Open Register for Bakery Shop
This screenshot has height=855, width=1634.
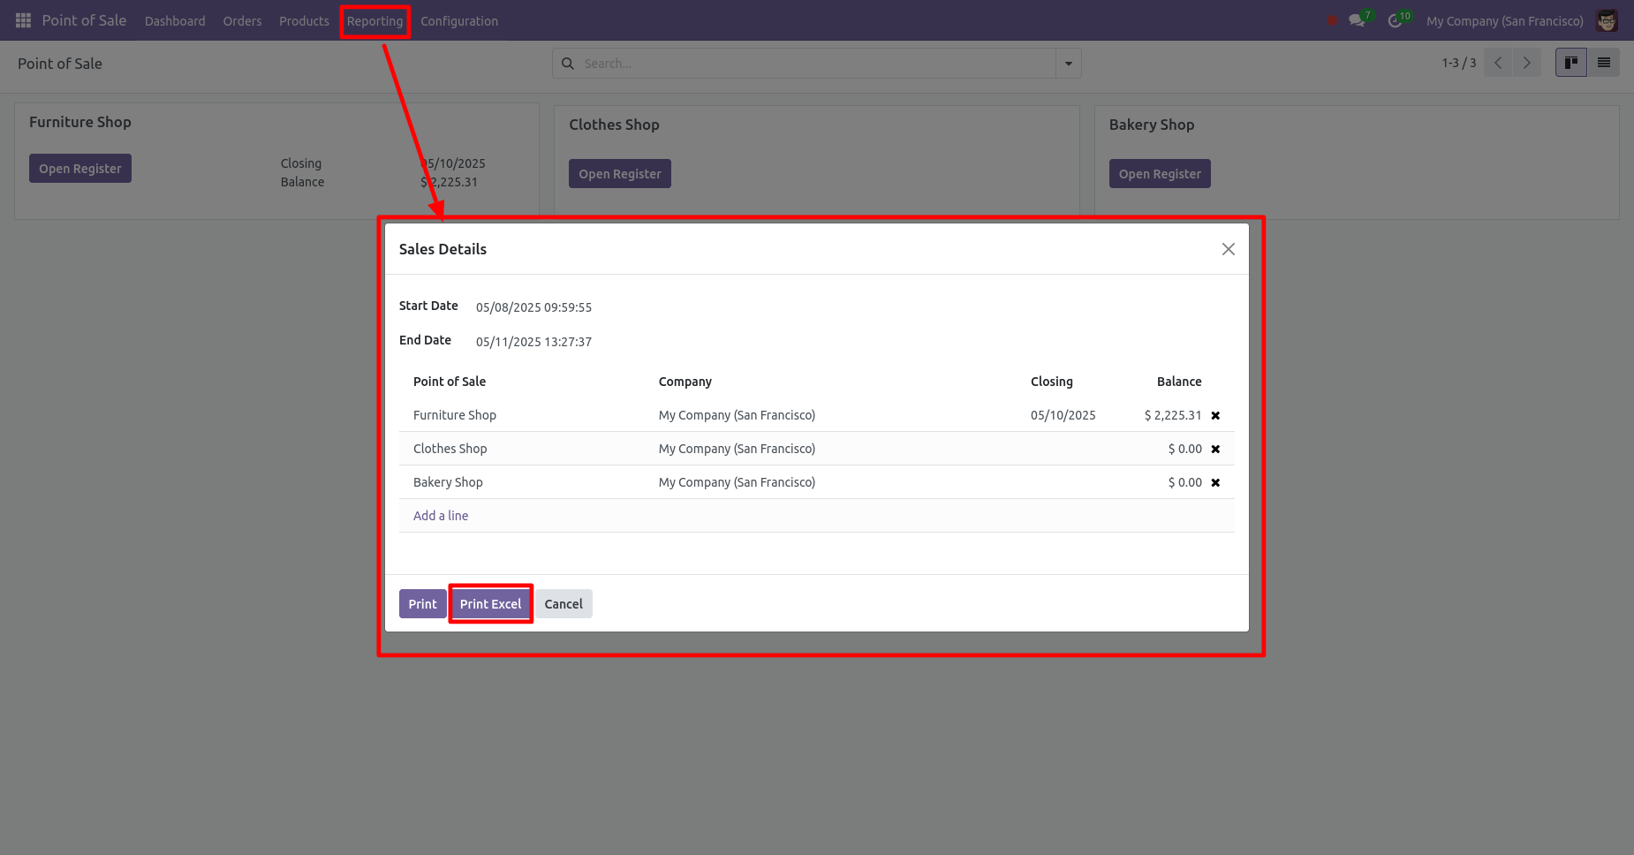tap(1160, 174)
